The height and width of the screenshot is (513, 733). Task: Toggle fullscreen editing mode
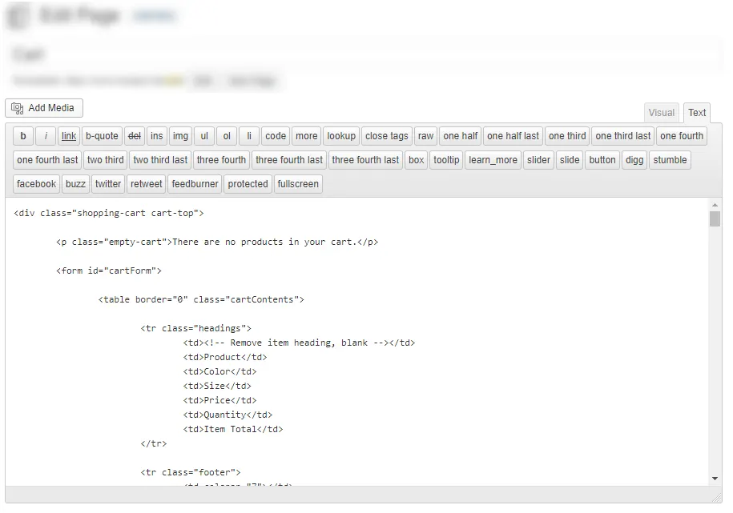298,183
